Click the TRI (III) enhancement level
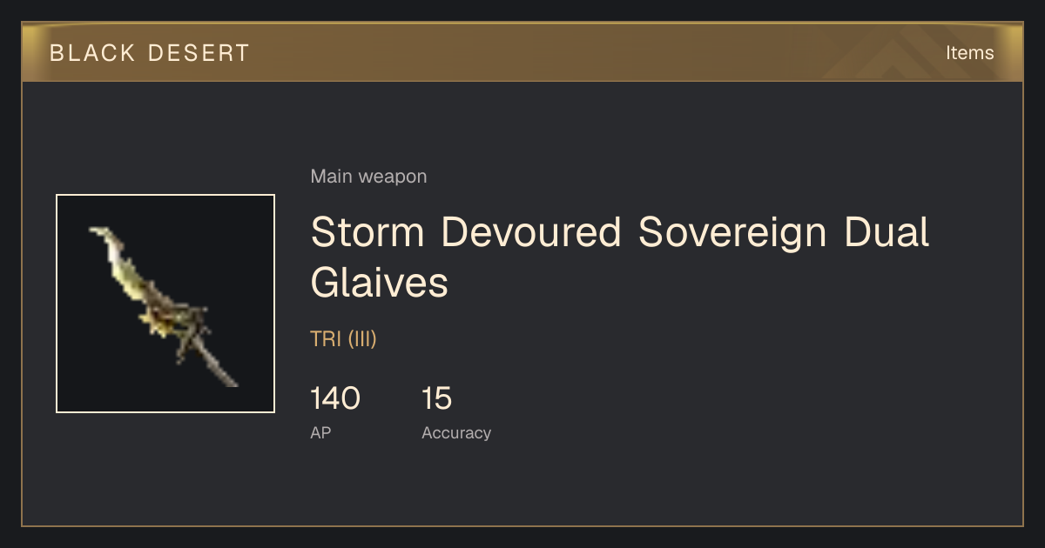Viewport: 1045px width, 548px height. (x=343, y=339)
